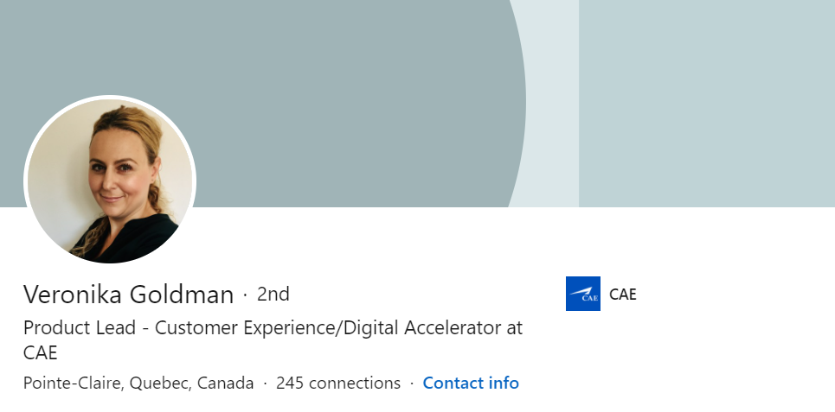
Task: Click the light blue right banner panel
Action: tap(707, 104)
